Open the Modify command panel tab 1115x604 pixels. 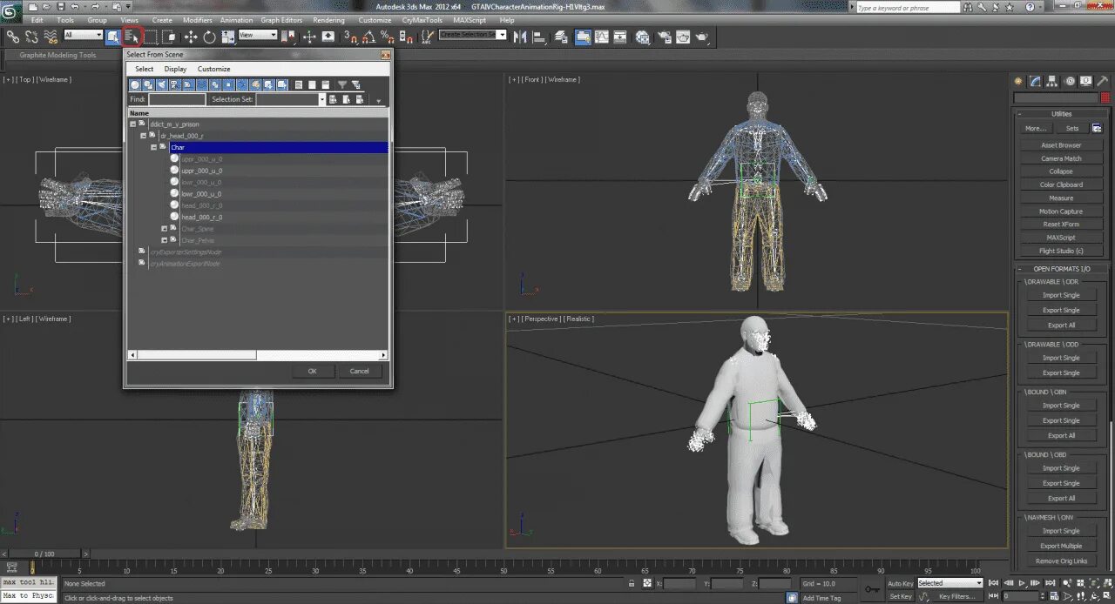1035,81
